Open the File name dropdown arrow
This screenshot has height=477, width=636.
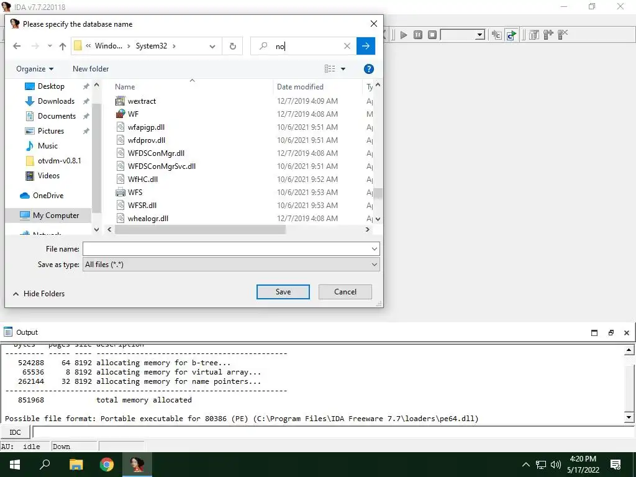tap(375, 248)
